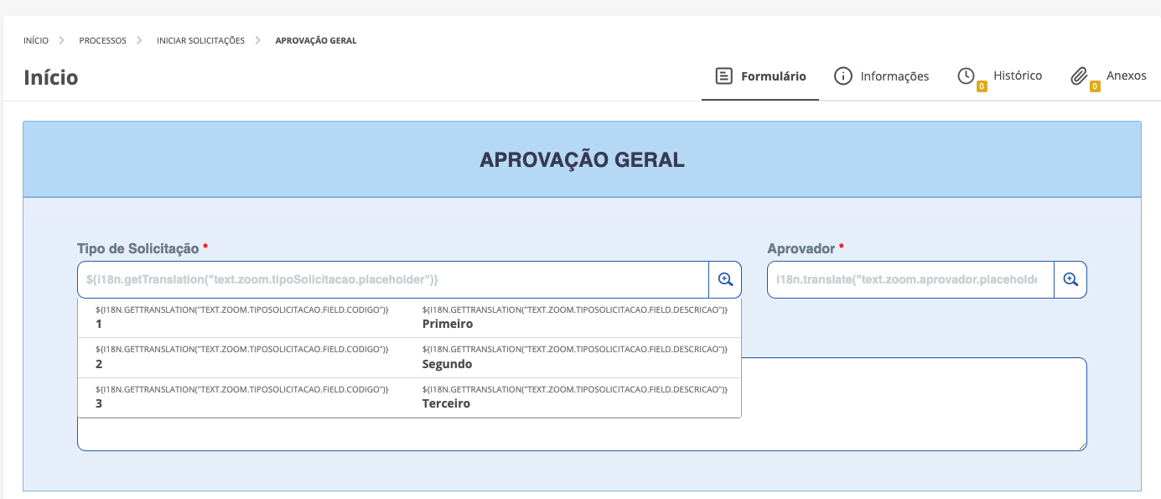The width and height of the screenshot is (1161, 499).
Task: Switch to the Informações tab
Action: point(894,76)
